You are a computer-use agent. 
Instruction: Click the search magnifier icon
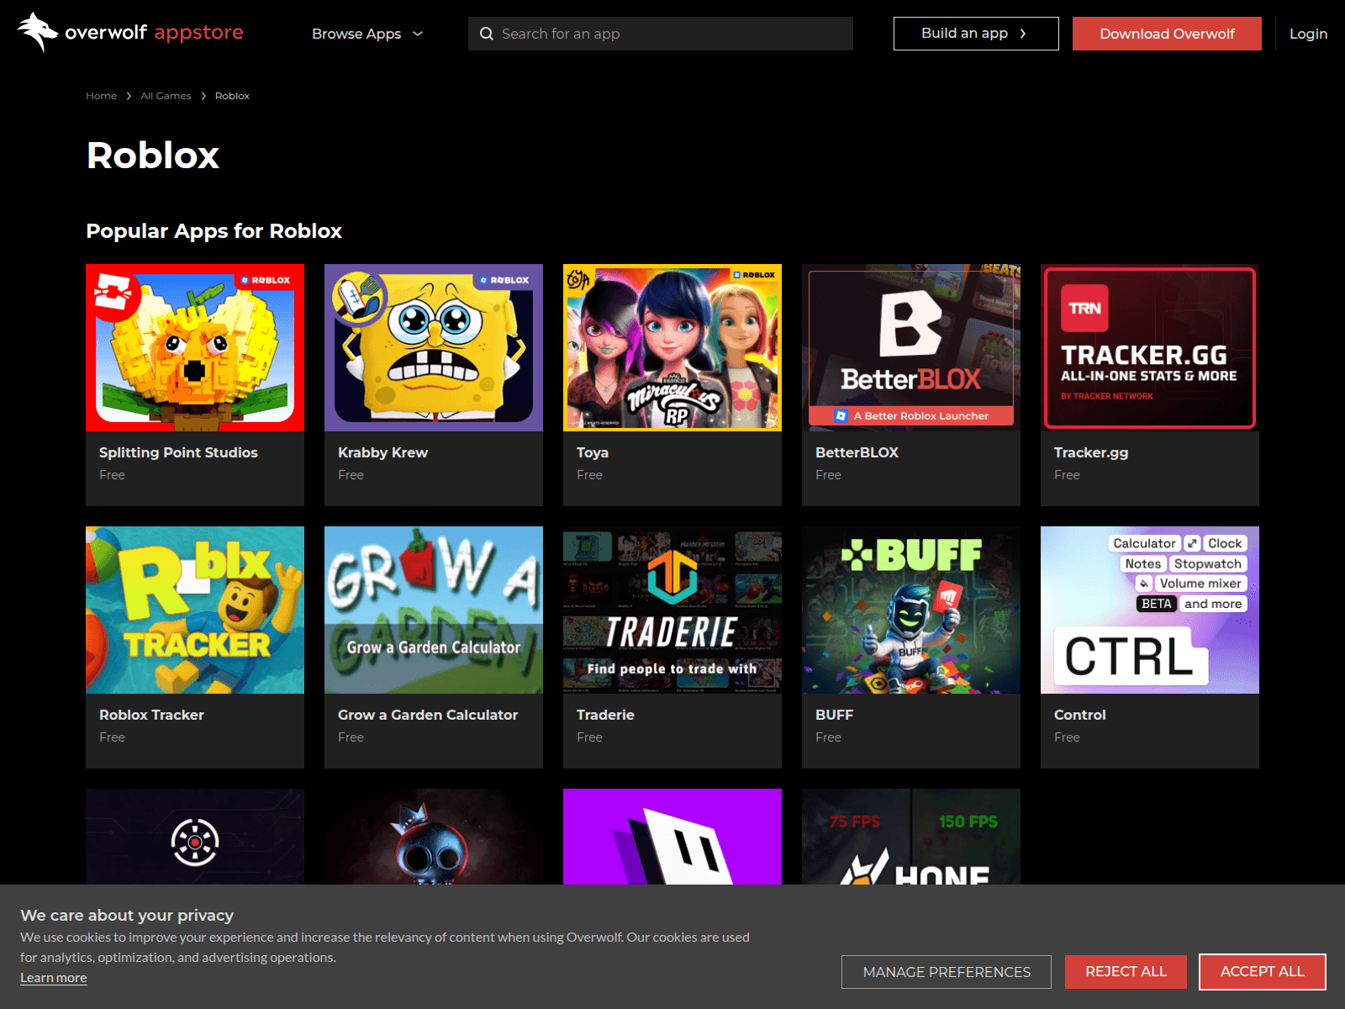point(487,34)
